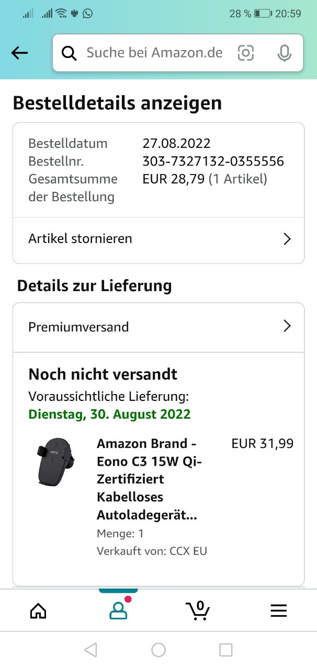This screenshot has height=669, width=317.
Task: Tap Android back navigation triangle
Action: (x=91, y=650)
